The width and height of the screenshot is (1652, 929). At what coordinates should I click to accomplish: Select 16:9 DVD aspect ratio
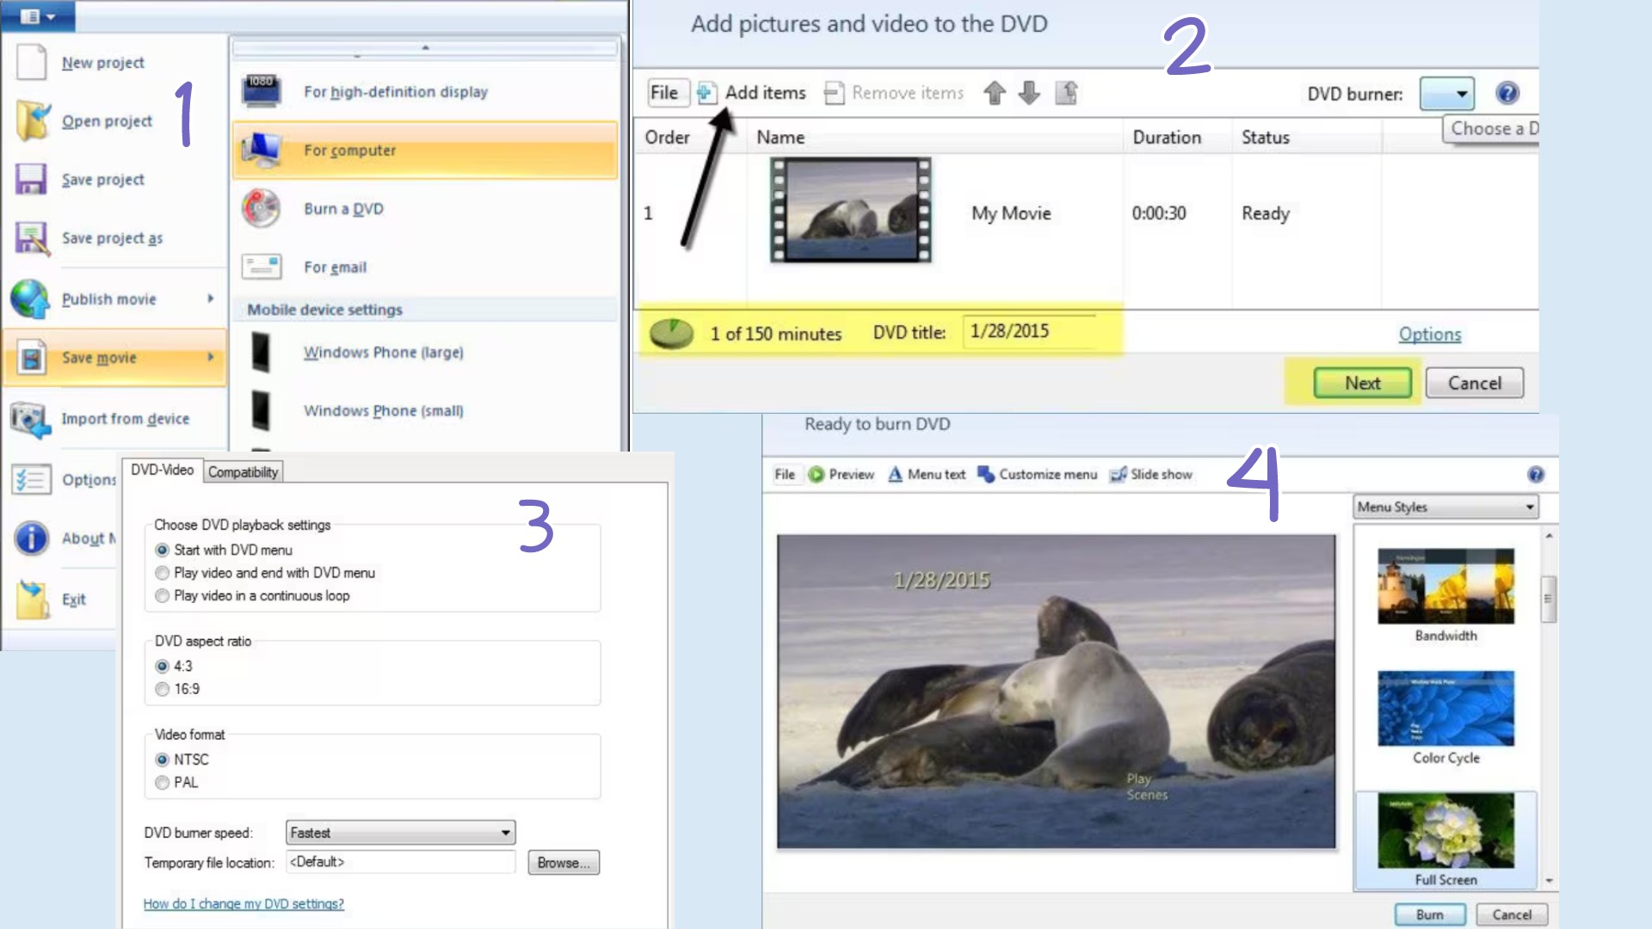point(163,688)
